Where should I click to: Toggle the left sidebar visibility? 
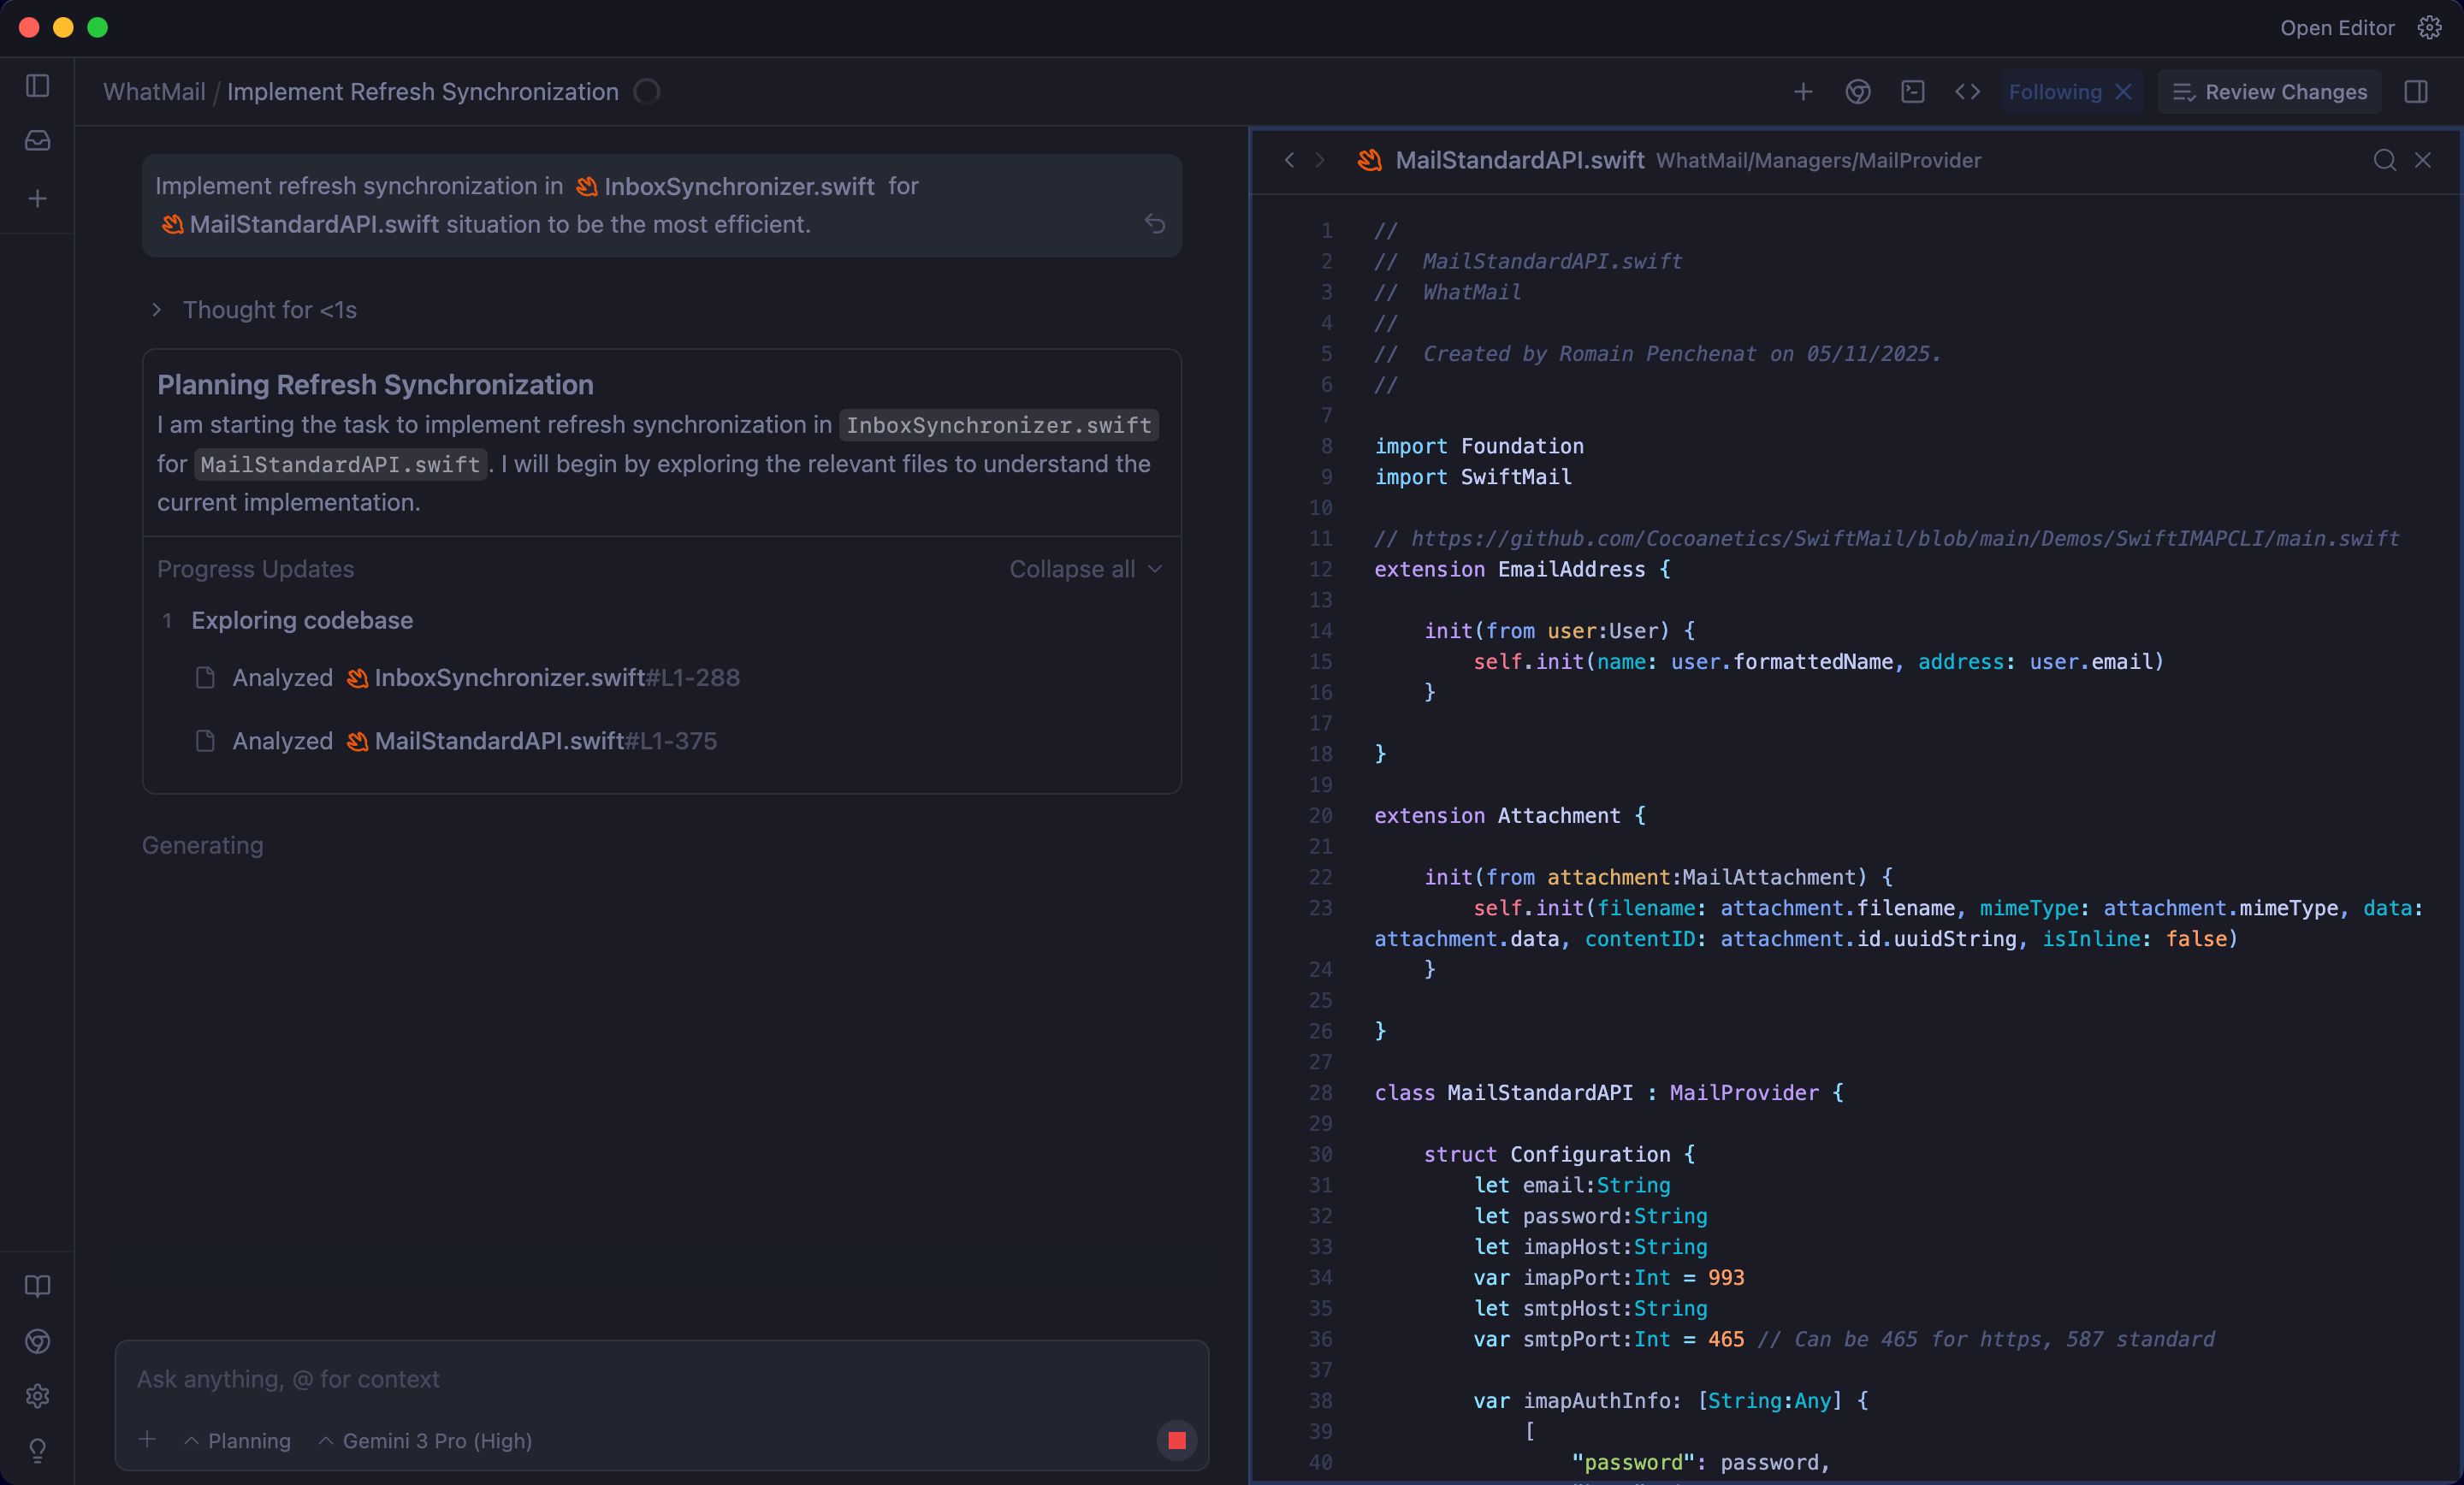click(37, 86)
